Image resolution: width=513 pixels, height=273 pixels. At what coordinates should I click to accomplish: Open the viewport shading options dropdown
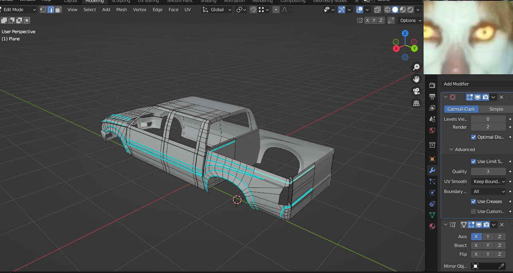418,10
